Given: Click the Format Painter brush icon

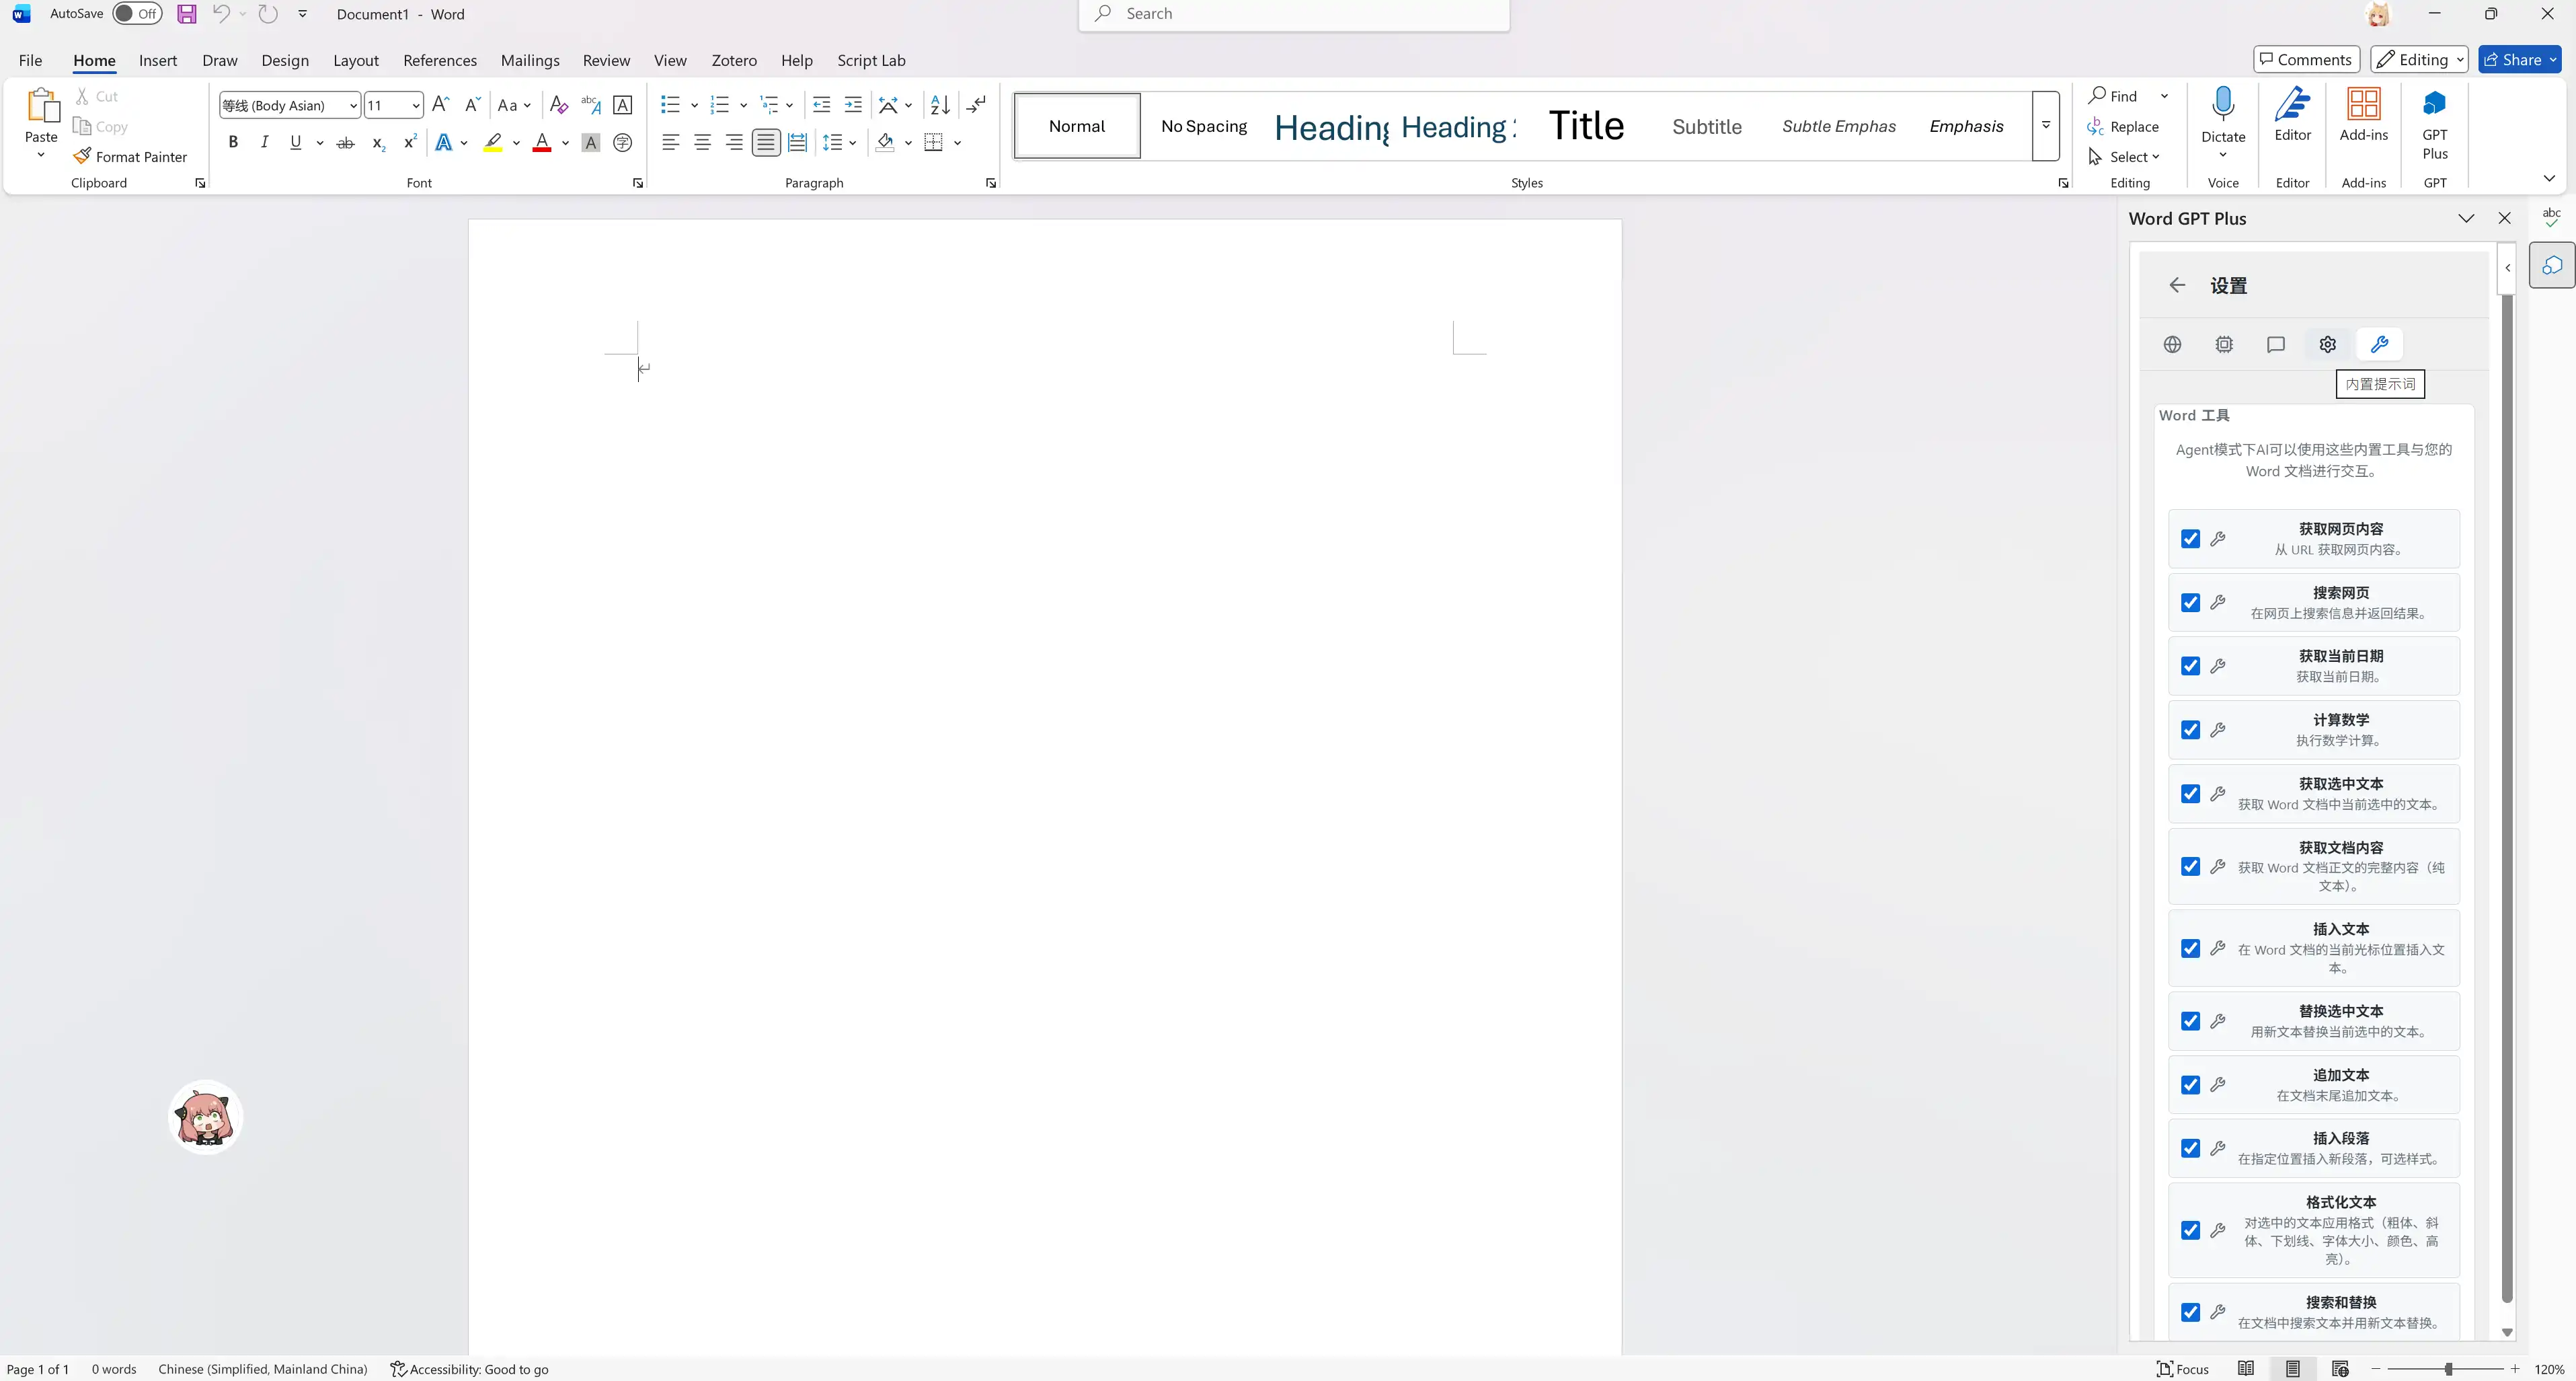Looking at the screenshot, I should [x=82, y=156].
